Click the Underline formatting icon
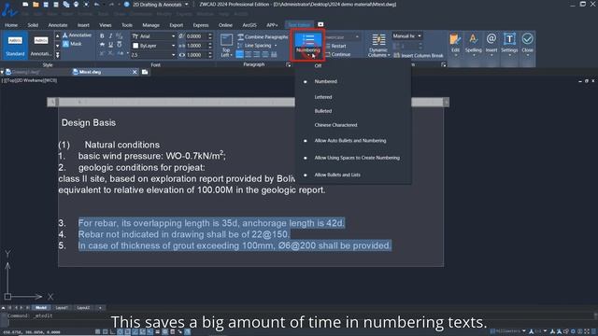Viewport: 598px width, 336px height. 110,45
